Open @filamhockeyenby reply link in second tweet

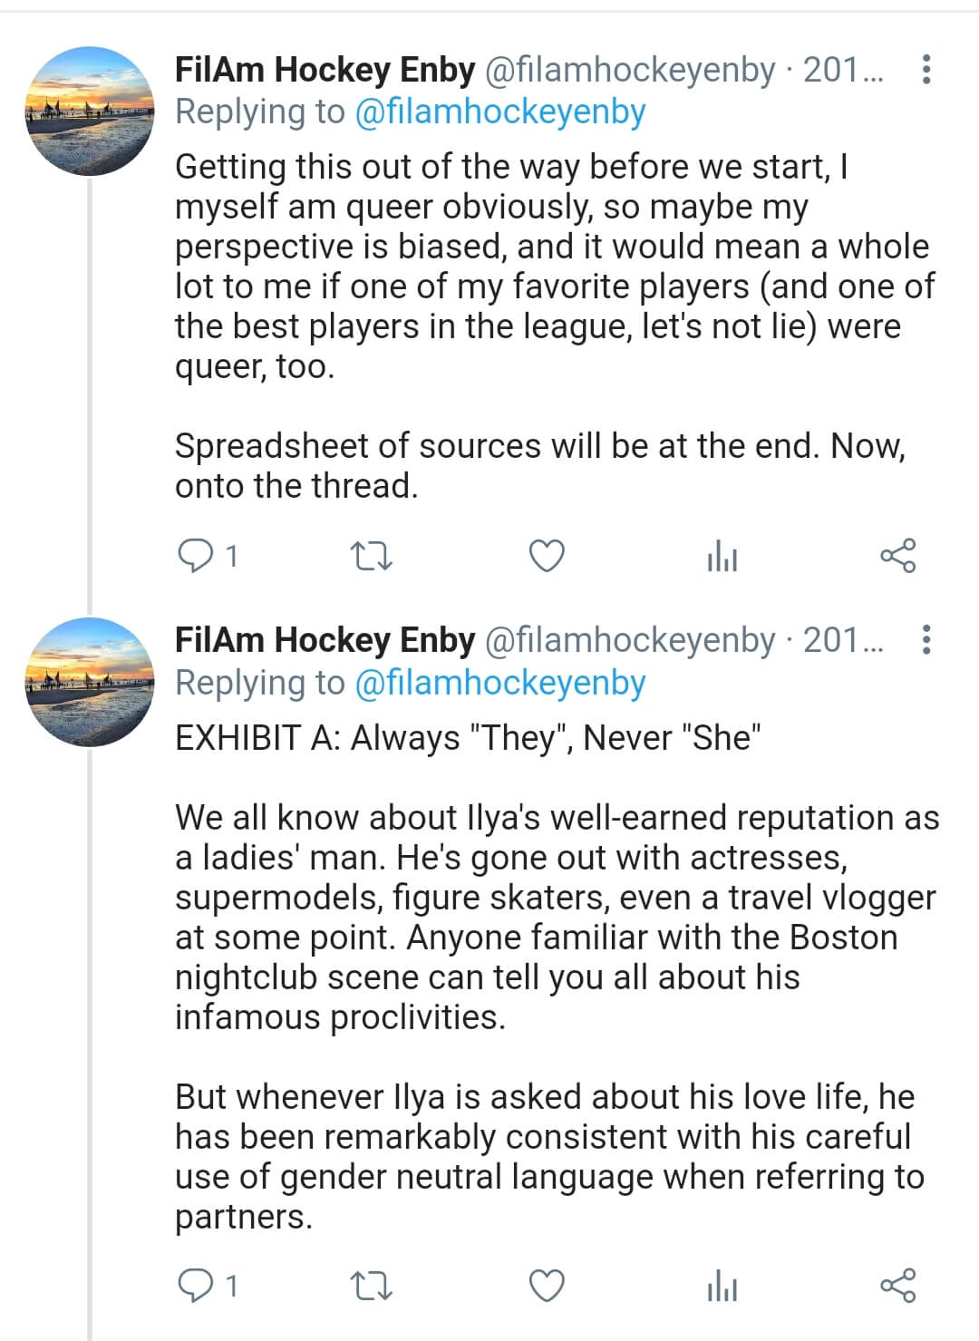pos(500,682)
